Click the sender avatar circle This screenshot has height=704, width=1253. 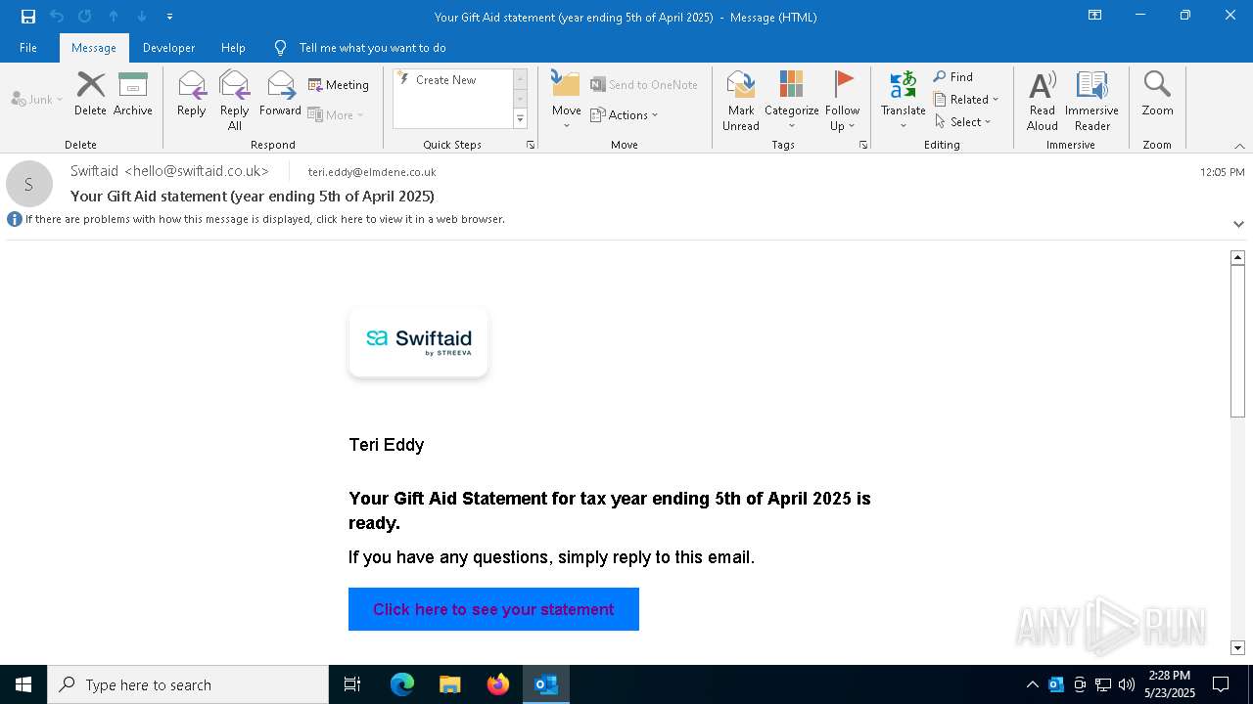coord(29,184)
